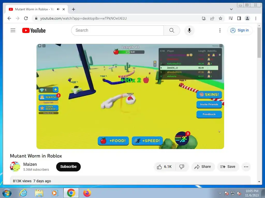Click the page scrollbar thumb
Image resolution: width=265 pixels, height=198 pixels.
[x=259, y=43]
